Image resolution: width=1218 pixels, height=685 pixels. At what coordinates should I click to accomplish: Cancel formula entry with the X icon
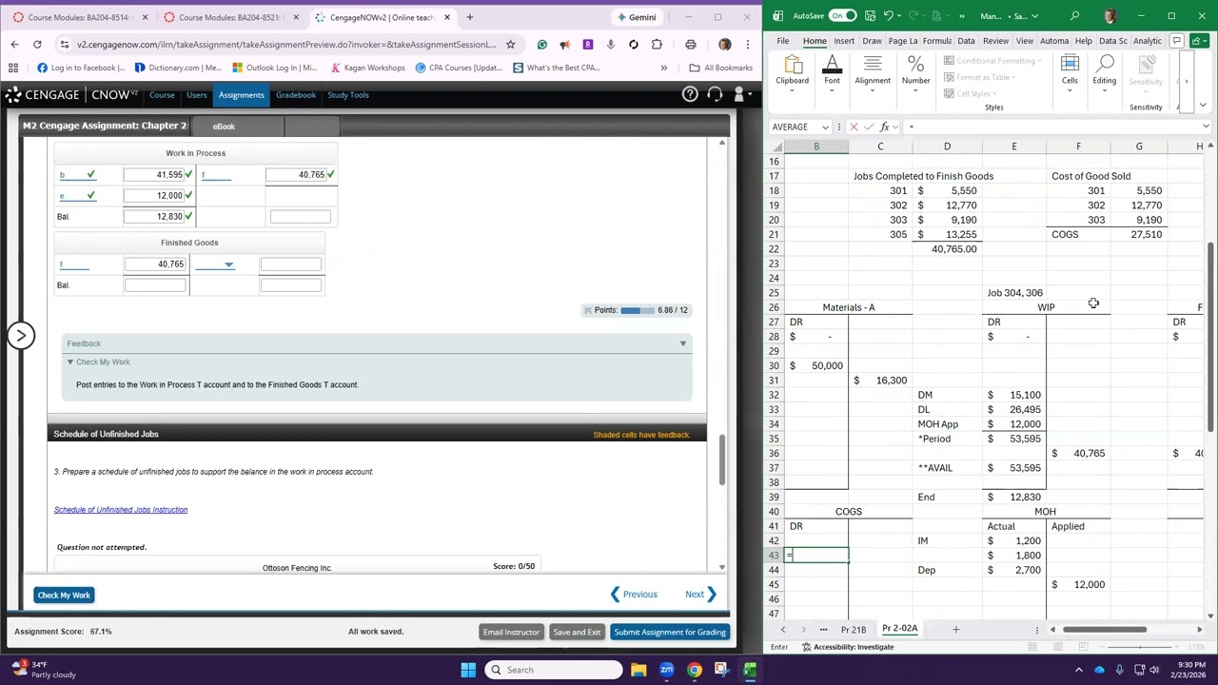point(854,127)
